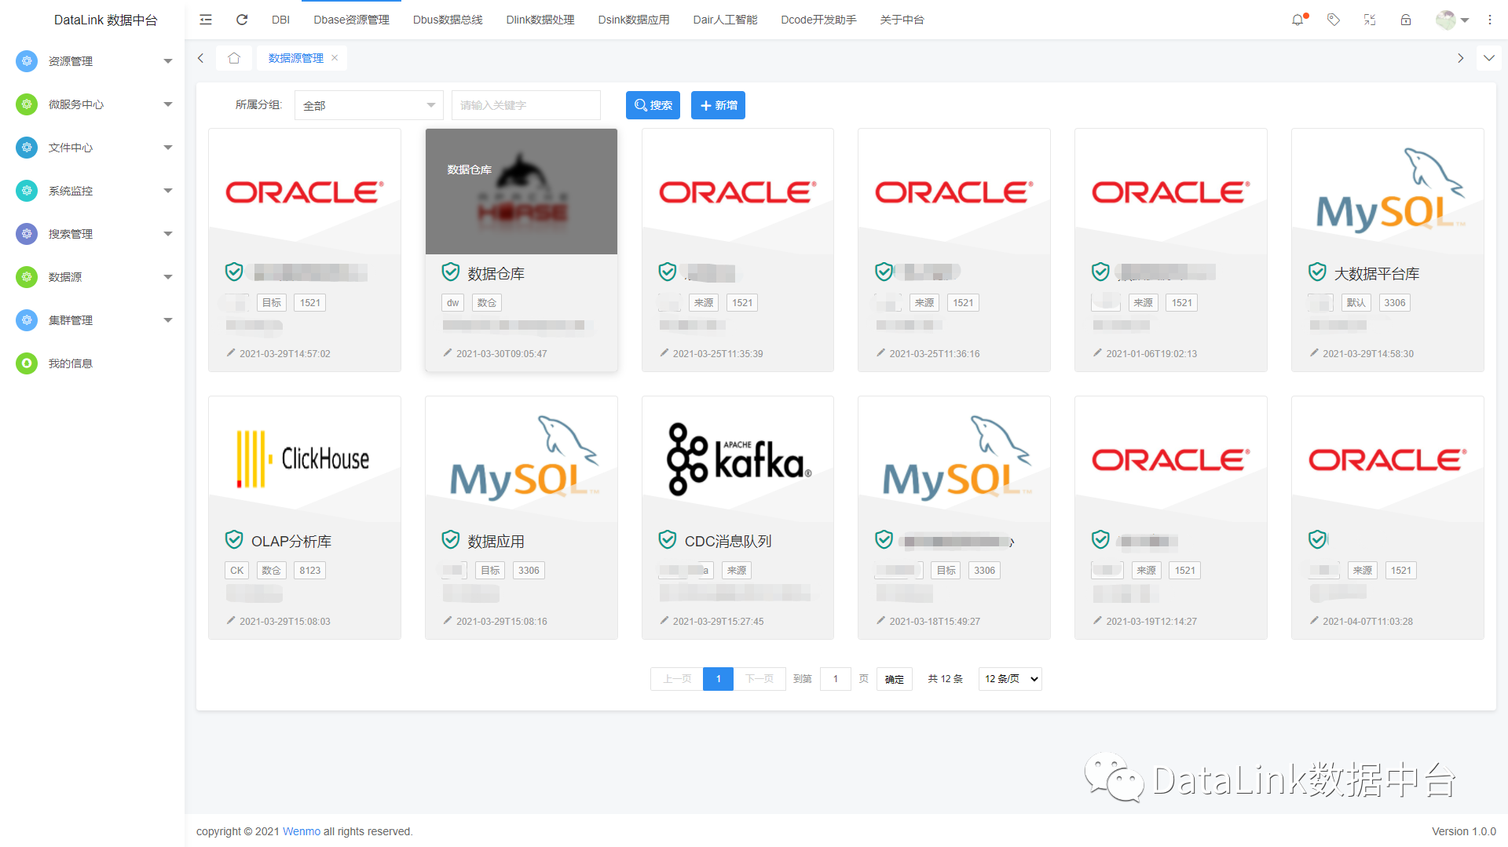Click the 8123 port tag on OLAP分析库
Viewport: 1508px width, 847px height.
click(310, 571)
